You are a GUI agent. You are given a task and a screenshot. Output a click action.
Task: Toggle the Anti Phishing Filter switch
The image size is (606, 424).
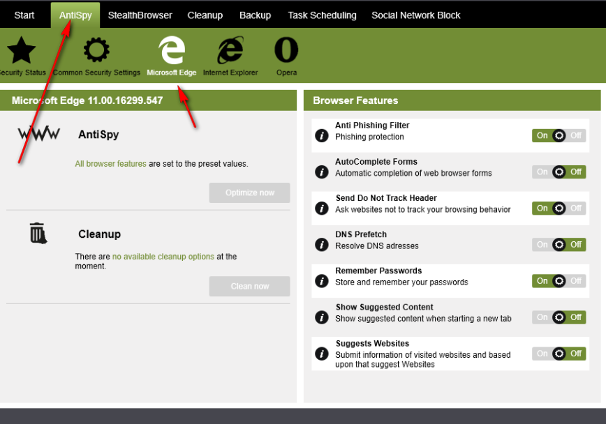[559, 135]
